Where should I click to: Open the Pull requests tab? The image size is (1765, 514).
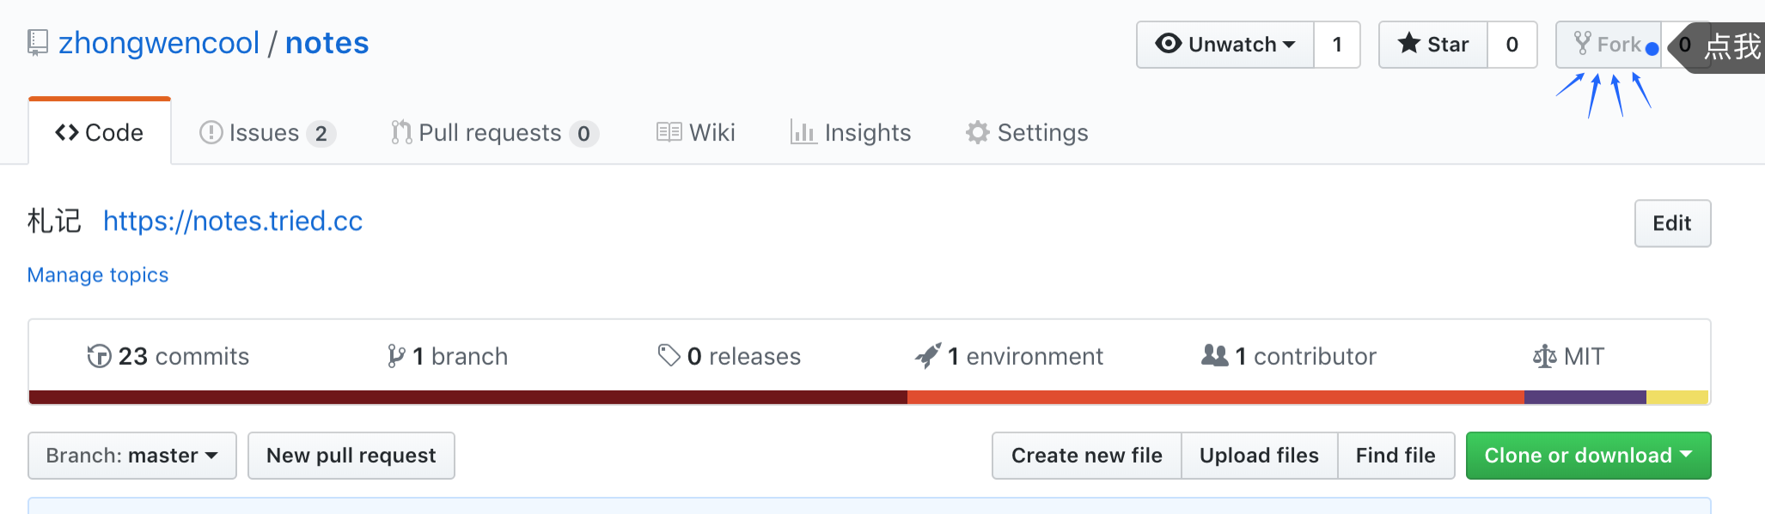(495, 133)
